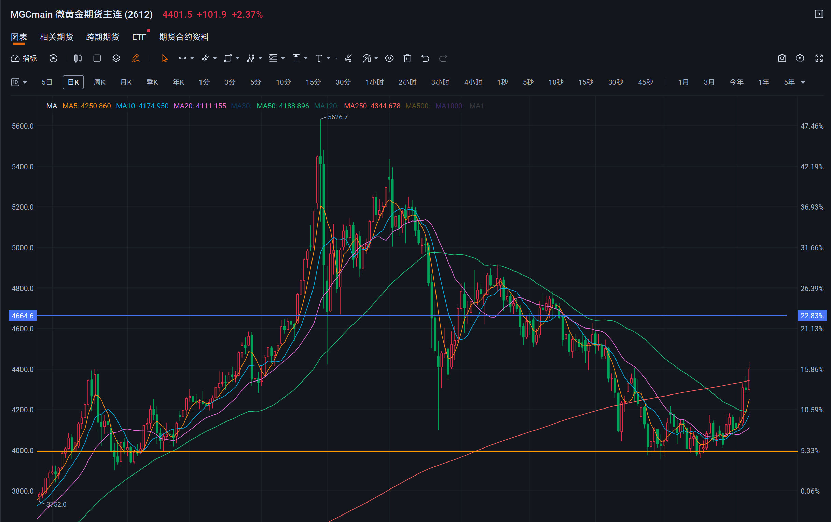Open the 1D interval dropdown arrow
Viewport: 831px width, 522px height.
[x=25, y=82]
